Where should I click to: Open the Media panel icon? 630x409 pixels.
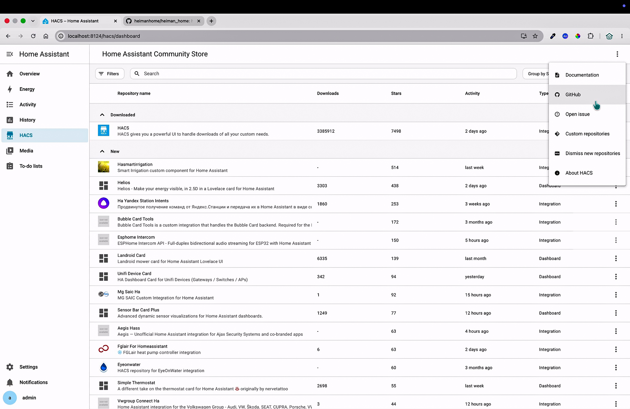click(x=10, y=151)
